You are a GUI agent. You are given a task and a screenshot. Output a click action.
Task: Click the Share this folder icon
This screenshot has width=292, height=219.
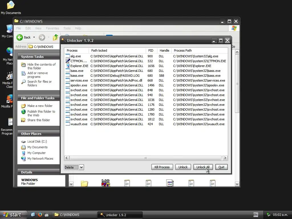pyautogui.click(x=23, y=120)
